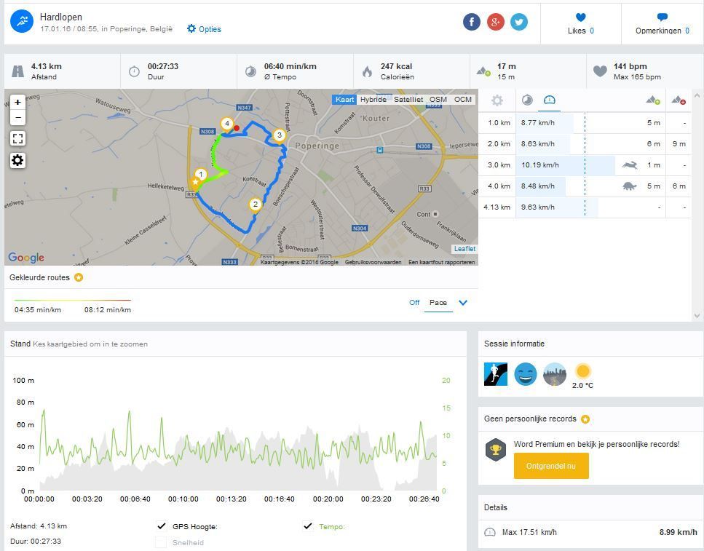
Task: Click the Twitter share icon
Action: coord(519,22)
